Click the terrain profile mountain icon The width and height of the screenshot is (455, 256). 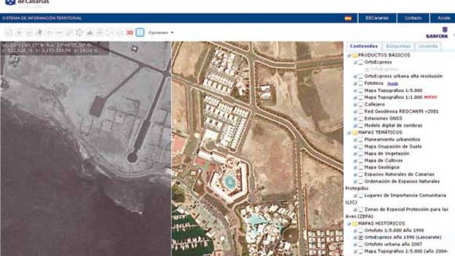(89, 32)
